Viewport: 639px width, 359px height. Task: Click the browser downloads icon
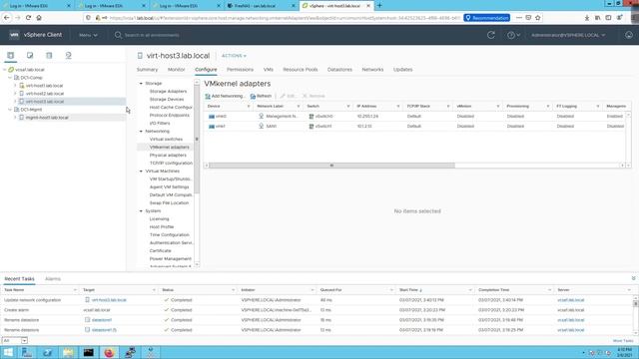pos(587,18)
